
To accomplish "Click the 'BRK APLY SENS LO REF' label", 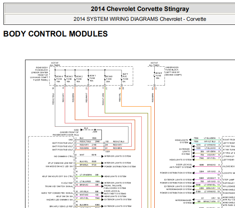I will coord(61,206).
